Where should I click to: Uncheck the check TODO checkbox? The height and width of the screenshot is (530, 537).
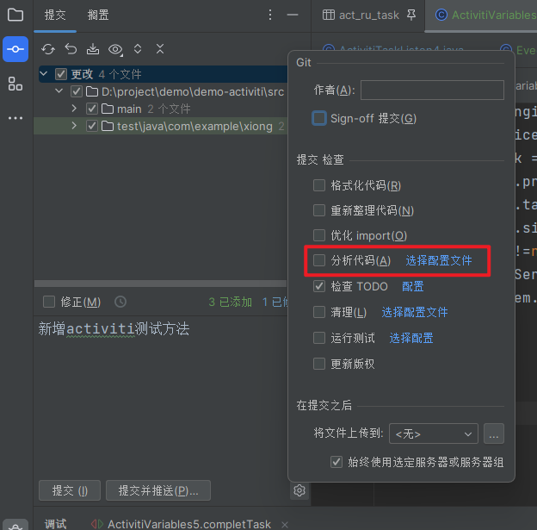(x=319, y=286)
